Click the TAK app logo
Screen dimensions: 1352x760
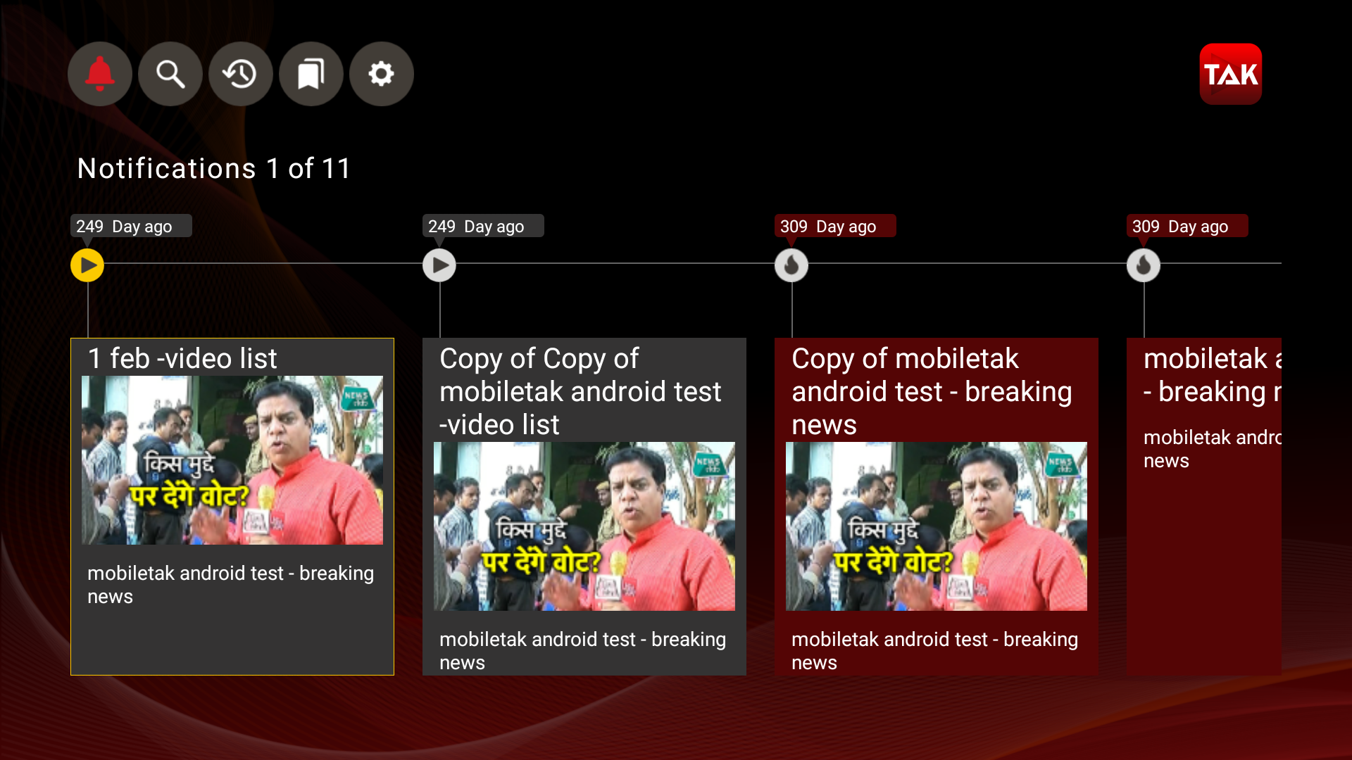click(1230, 73)
